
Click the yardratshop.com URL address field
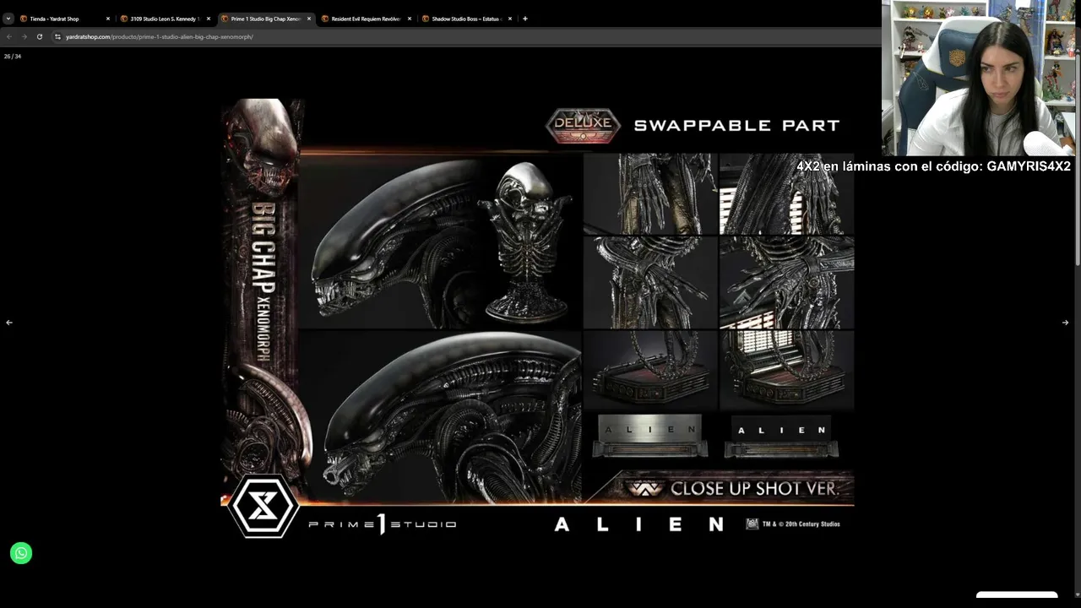464,36
